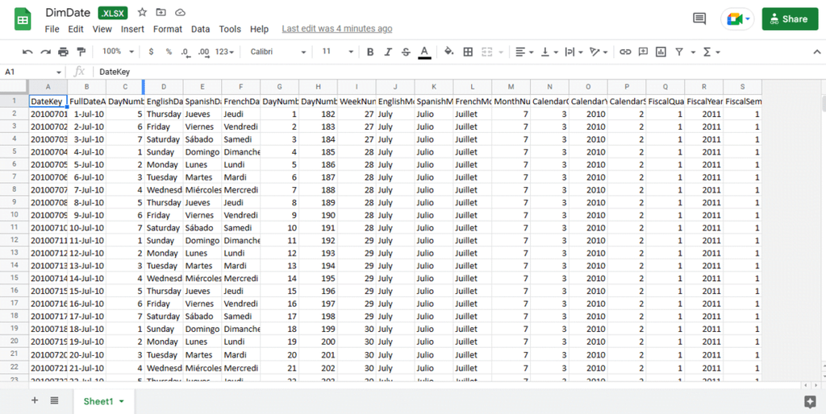
Task: Click the Name box showing A1
Action: 32,72
